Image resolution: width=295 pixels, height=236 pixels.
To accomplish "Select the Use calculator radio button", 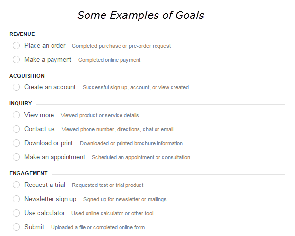I will tap(16, 213).
